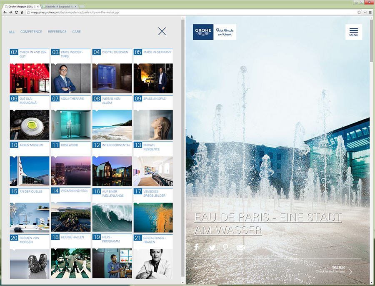Close the Baulinks browser tab
Screen dimensions: 375x286
tap(75, 6)
